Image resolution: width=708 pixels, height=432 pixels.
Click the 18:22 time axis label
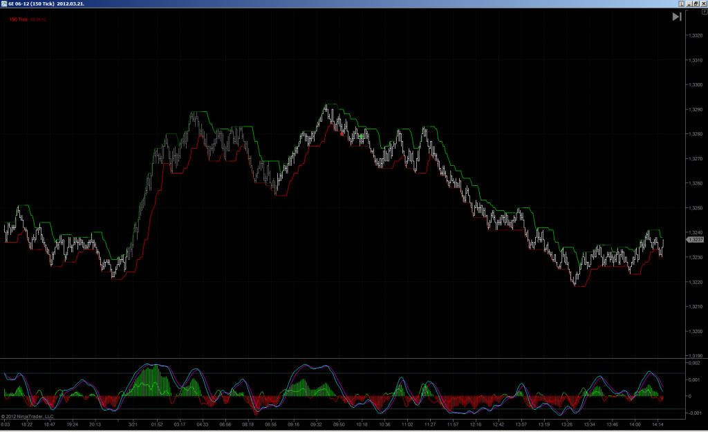click(x=27, y=424)
